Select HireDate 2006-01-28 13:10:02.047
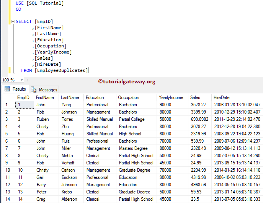The height and width of the screenshot is (203, 263). [237, 105]
